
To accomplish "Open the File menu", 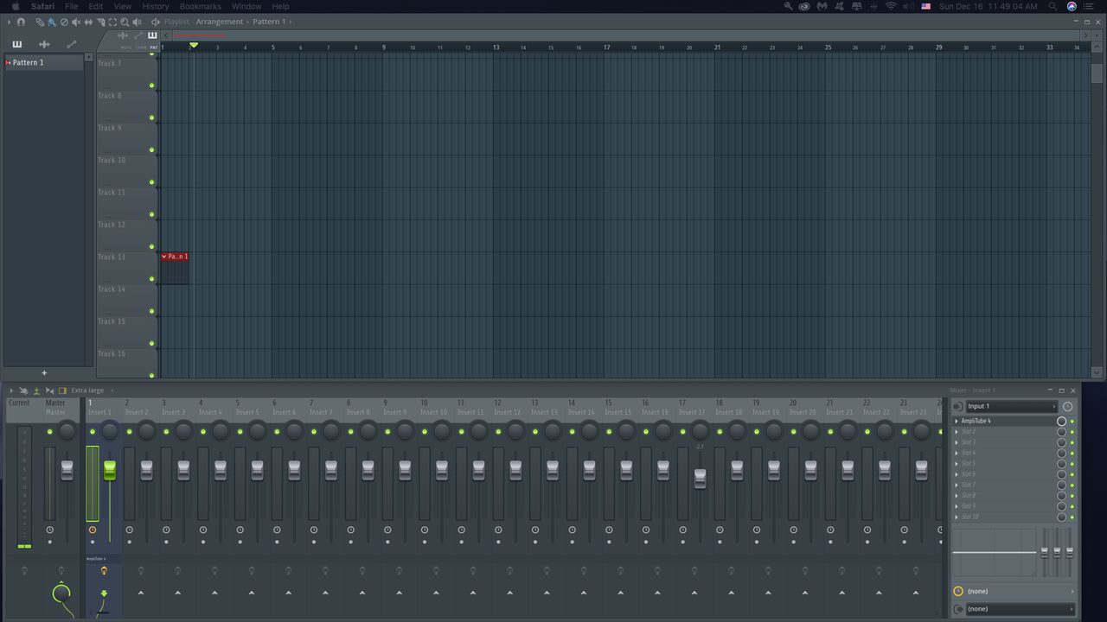I will click(x=71, y=6).
